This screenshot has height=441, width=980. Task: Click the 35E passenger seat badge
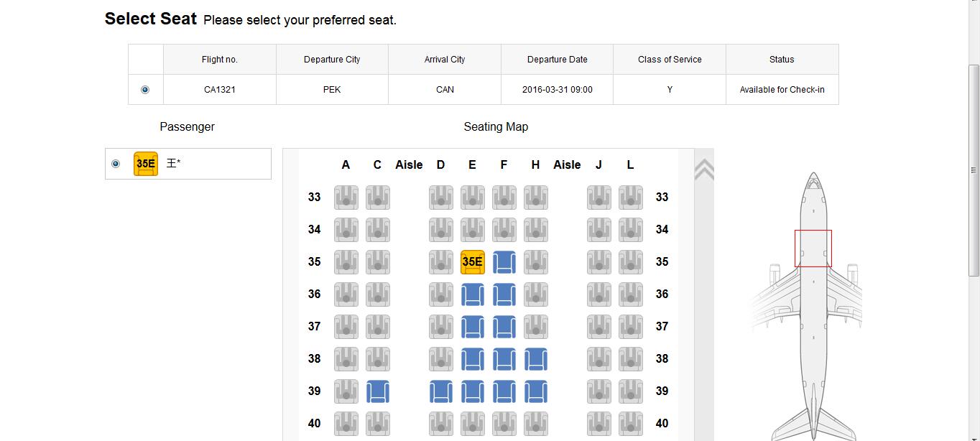[146, 164]
